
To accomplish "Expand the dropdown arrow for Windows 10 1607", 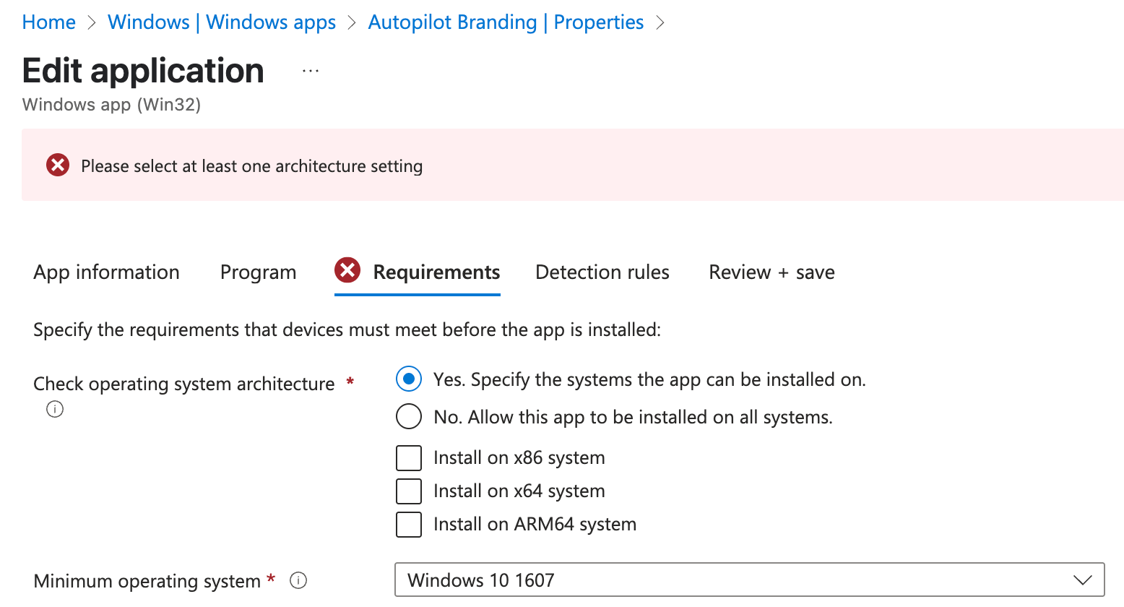I will 1081,580.
